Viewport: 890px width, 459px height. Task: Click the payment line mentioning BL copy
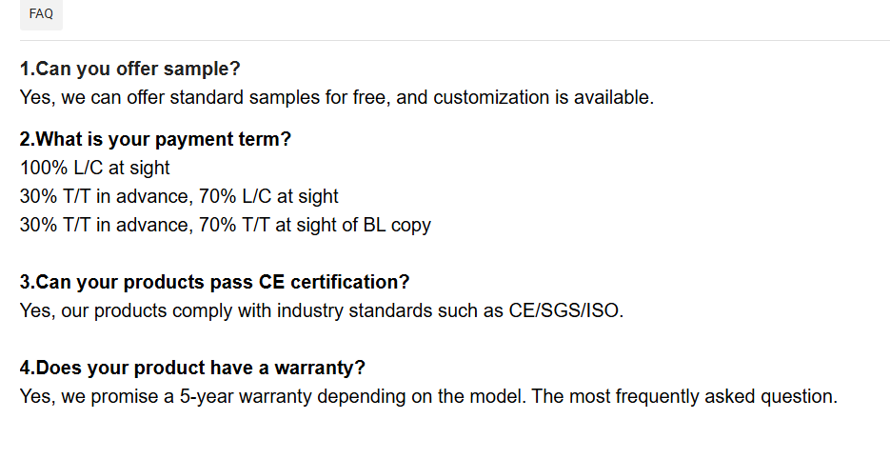(226, 225)
